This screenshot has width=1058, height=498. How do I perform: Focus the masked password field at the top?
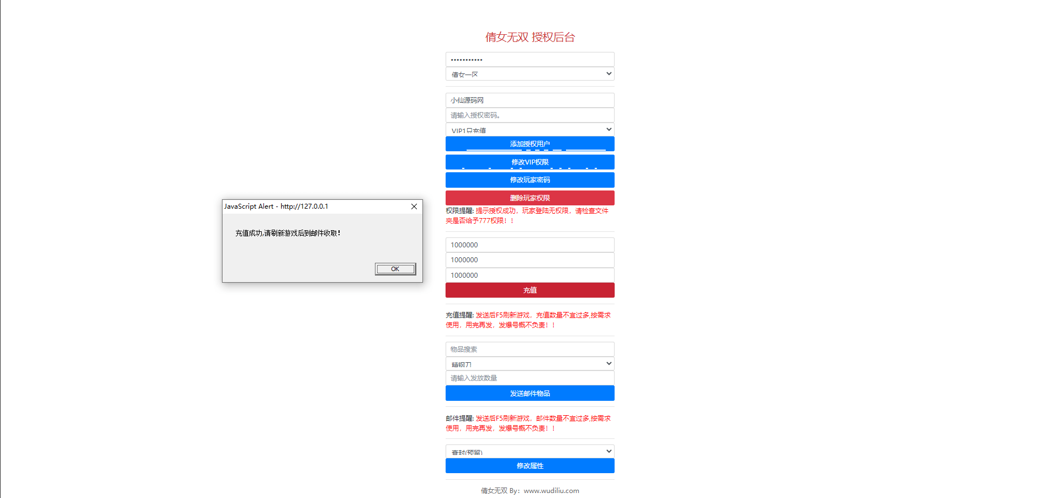tap(530, 60)
